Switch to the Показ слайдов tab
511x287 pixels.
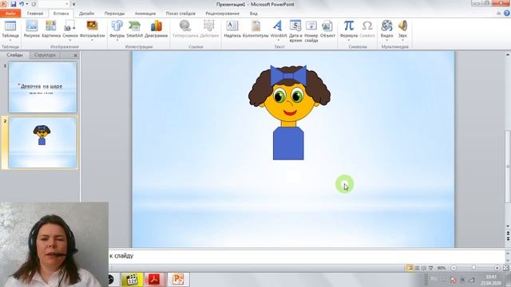[x=180, y=14]
